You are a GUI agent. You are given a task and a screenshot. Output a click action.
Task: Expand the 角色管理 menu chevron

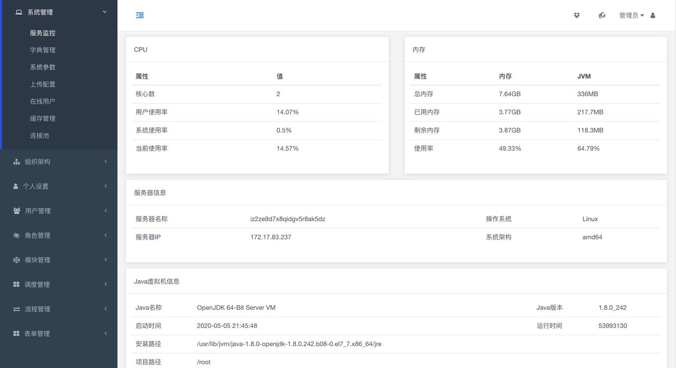coord(106,235)
